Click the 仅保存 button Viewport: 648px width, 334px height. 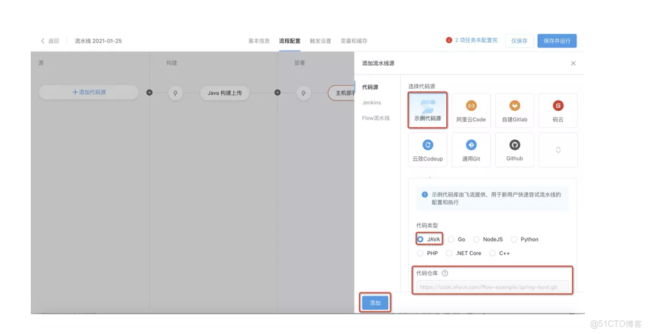tap(520, 40)
